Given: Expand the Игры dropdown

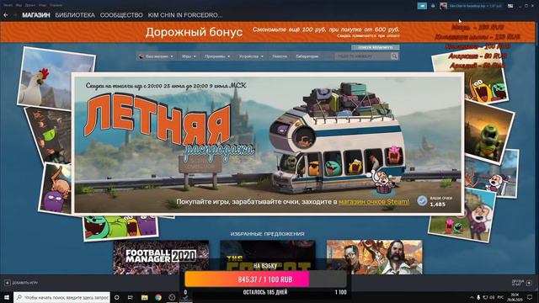Looking at the screenshot, I should point(189,56).
